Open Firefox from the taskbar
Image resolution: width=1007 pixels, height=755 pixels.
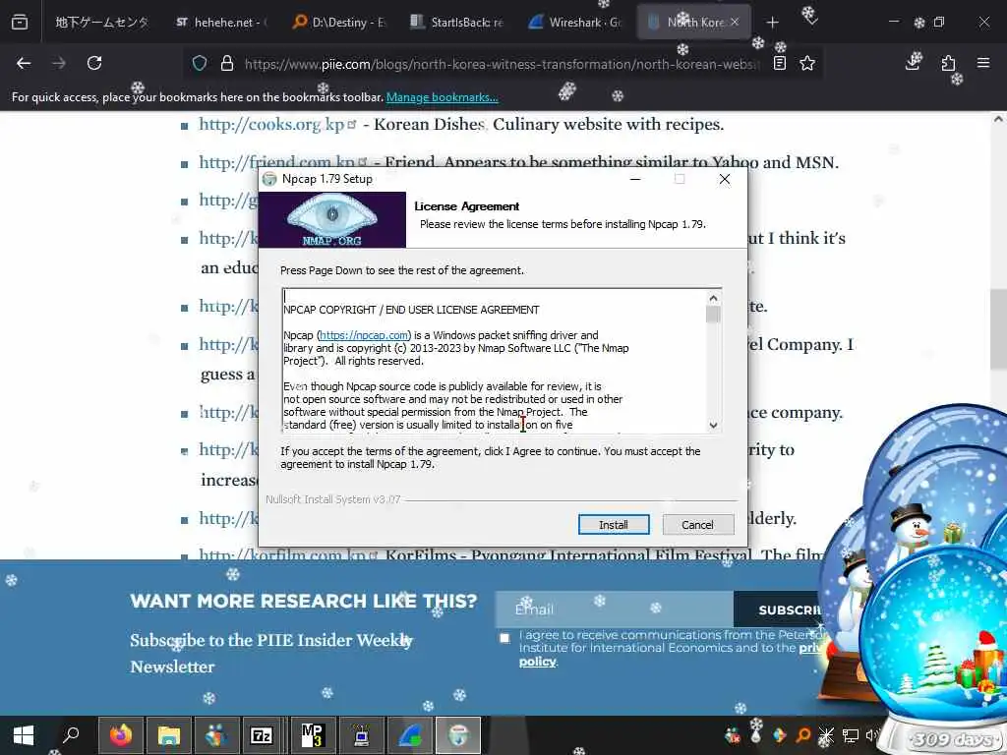coord(120,735)
